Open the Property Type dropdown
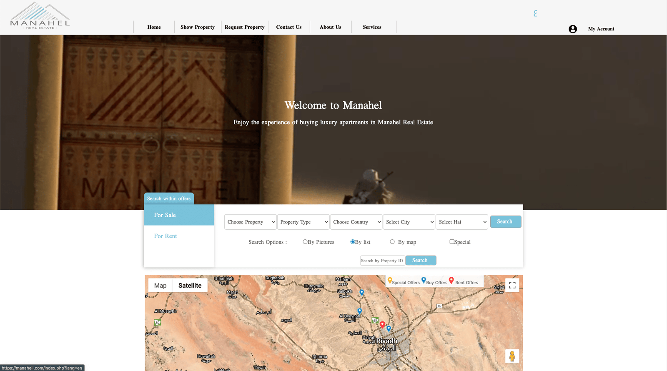 [303, 222]
